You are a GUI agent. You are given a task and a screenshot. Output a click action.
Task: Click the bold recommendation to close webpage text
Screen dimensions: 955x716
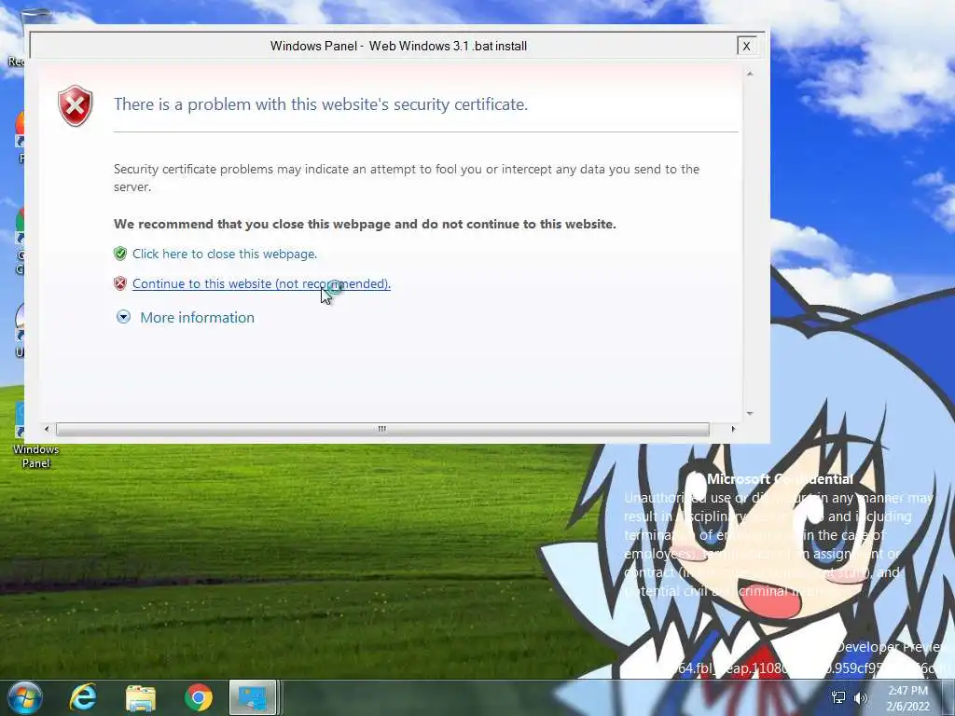(365, 224)
